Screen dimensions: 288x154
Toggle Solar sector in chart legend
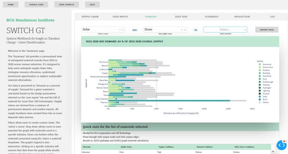coord(265,97)
